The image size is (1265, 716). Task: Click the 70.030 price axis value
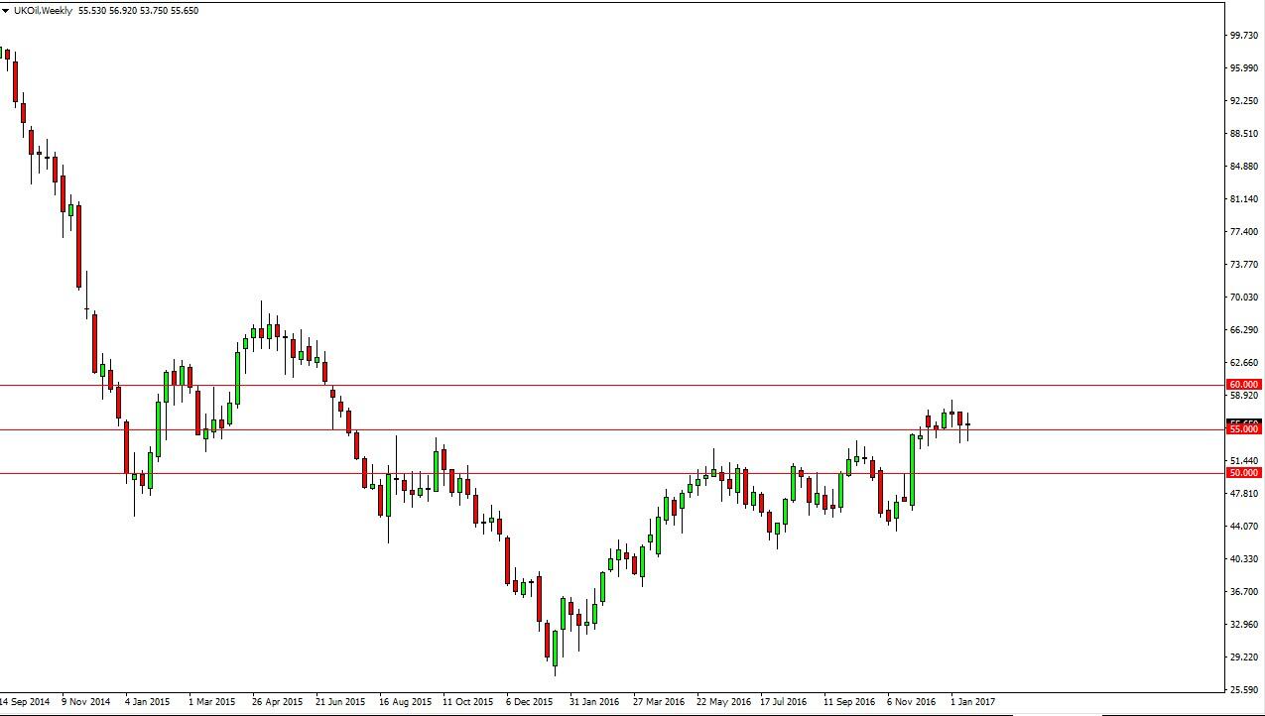tap(1243, 298)
